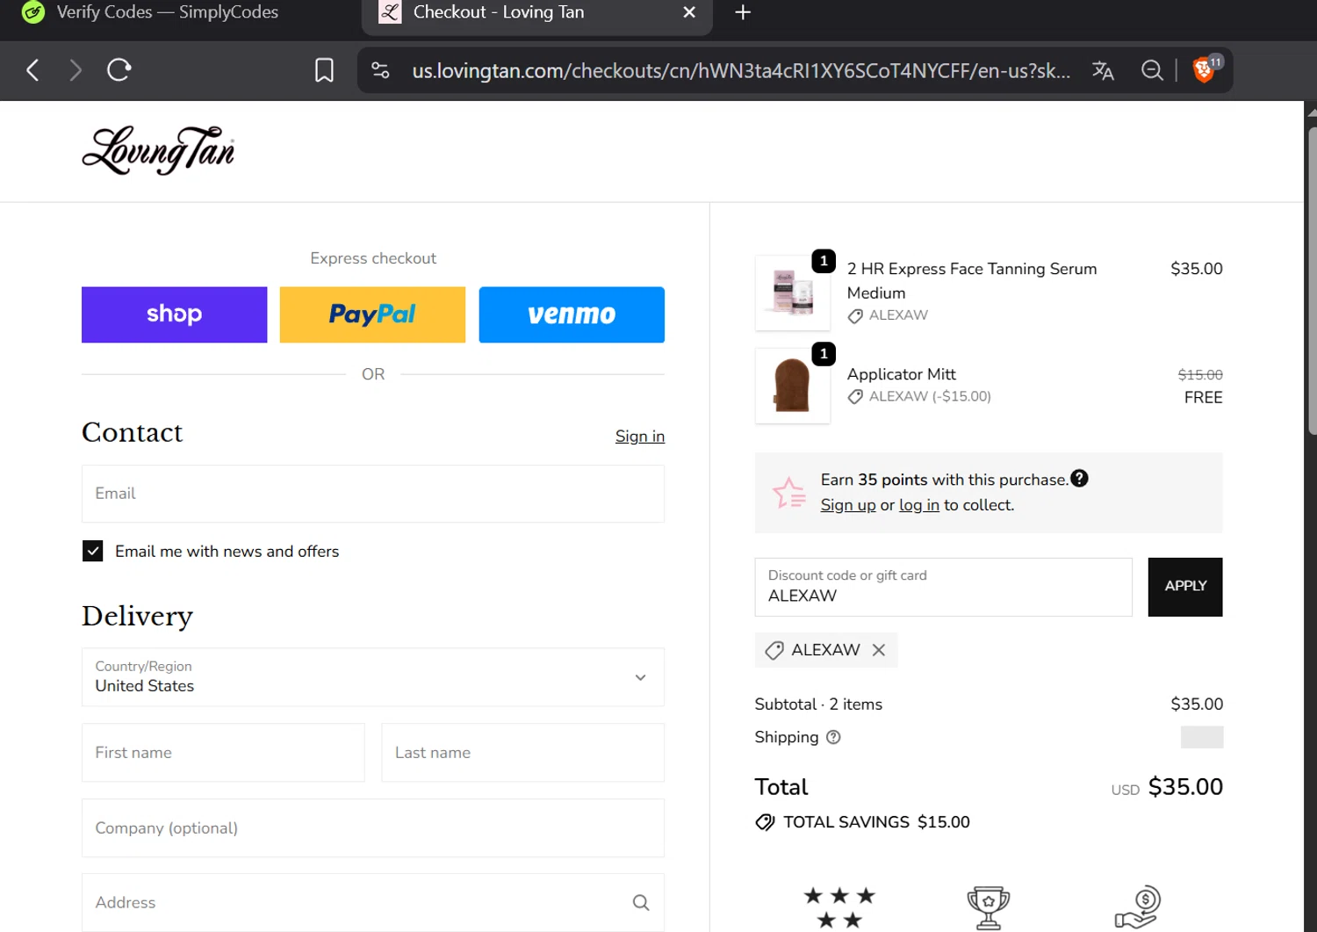Click the Last name field
This screenshot has width=1317, height=932.
pos(523,753)
